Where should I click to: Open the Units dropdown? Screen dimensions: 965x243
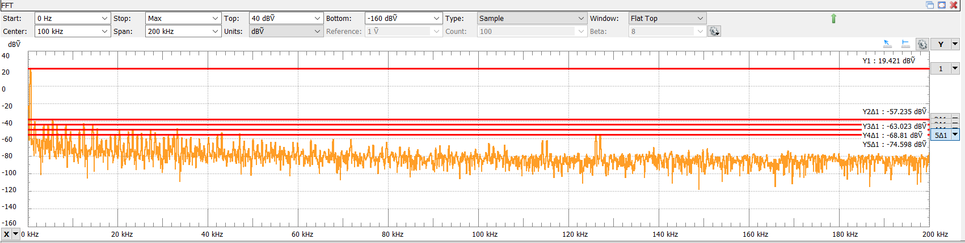point(317,32)
